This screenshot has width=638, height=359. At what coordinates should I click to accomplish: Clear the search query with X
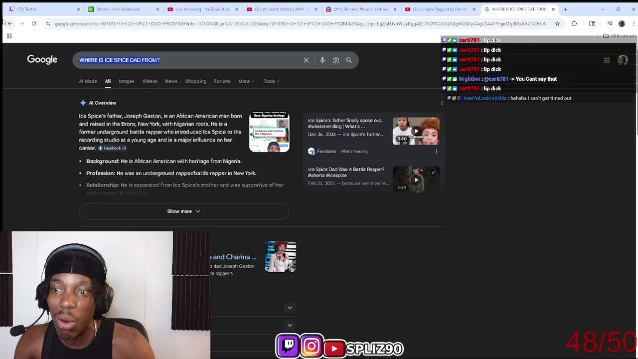tap(306, 60)
